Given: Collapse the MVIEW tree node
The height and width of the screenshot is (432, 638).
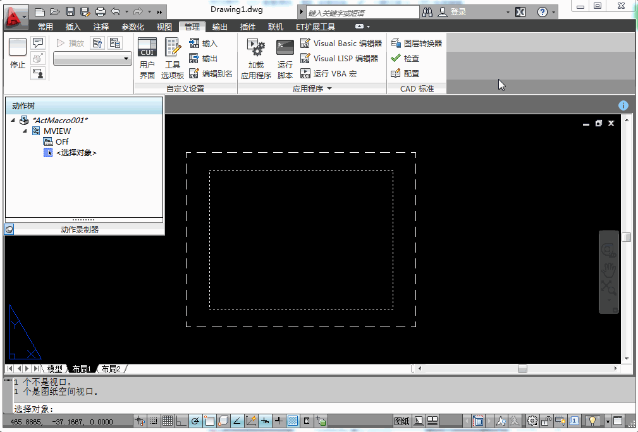Looking at the screenshot, I should coord(25,131).
